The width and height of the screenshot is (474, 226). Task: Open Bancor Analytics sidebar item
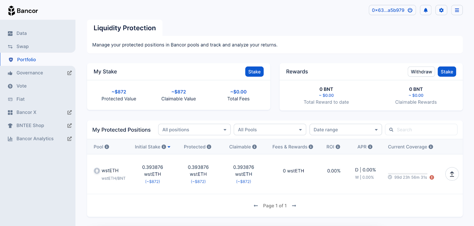[x=38, y=139]
